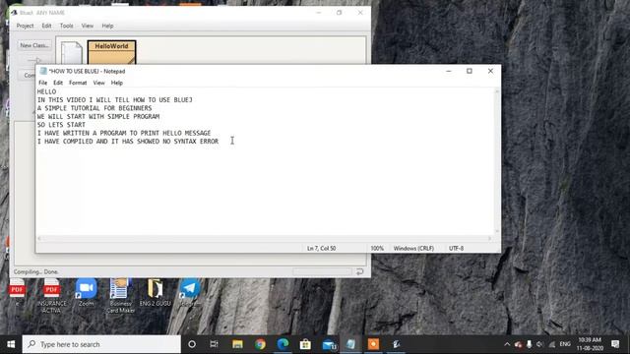Click the code pad toggle icon in BlueJ status bar
Viewport: 630px width, 354px height.
[x=359, y=271]
